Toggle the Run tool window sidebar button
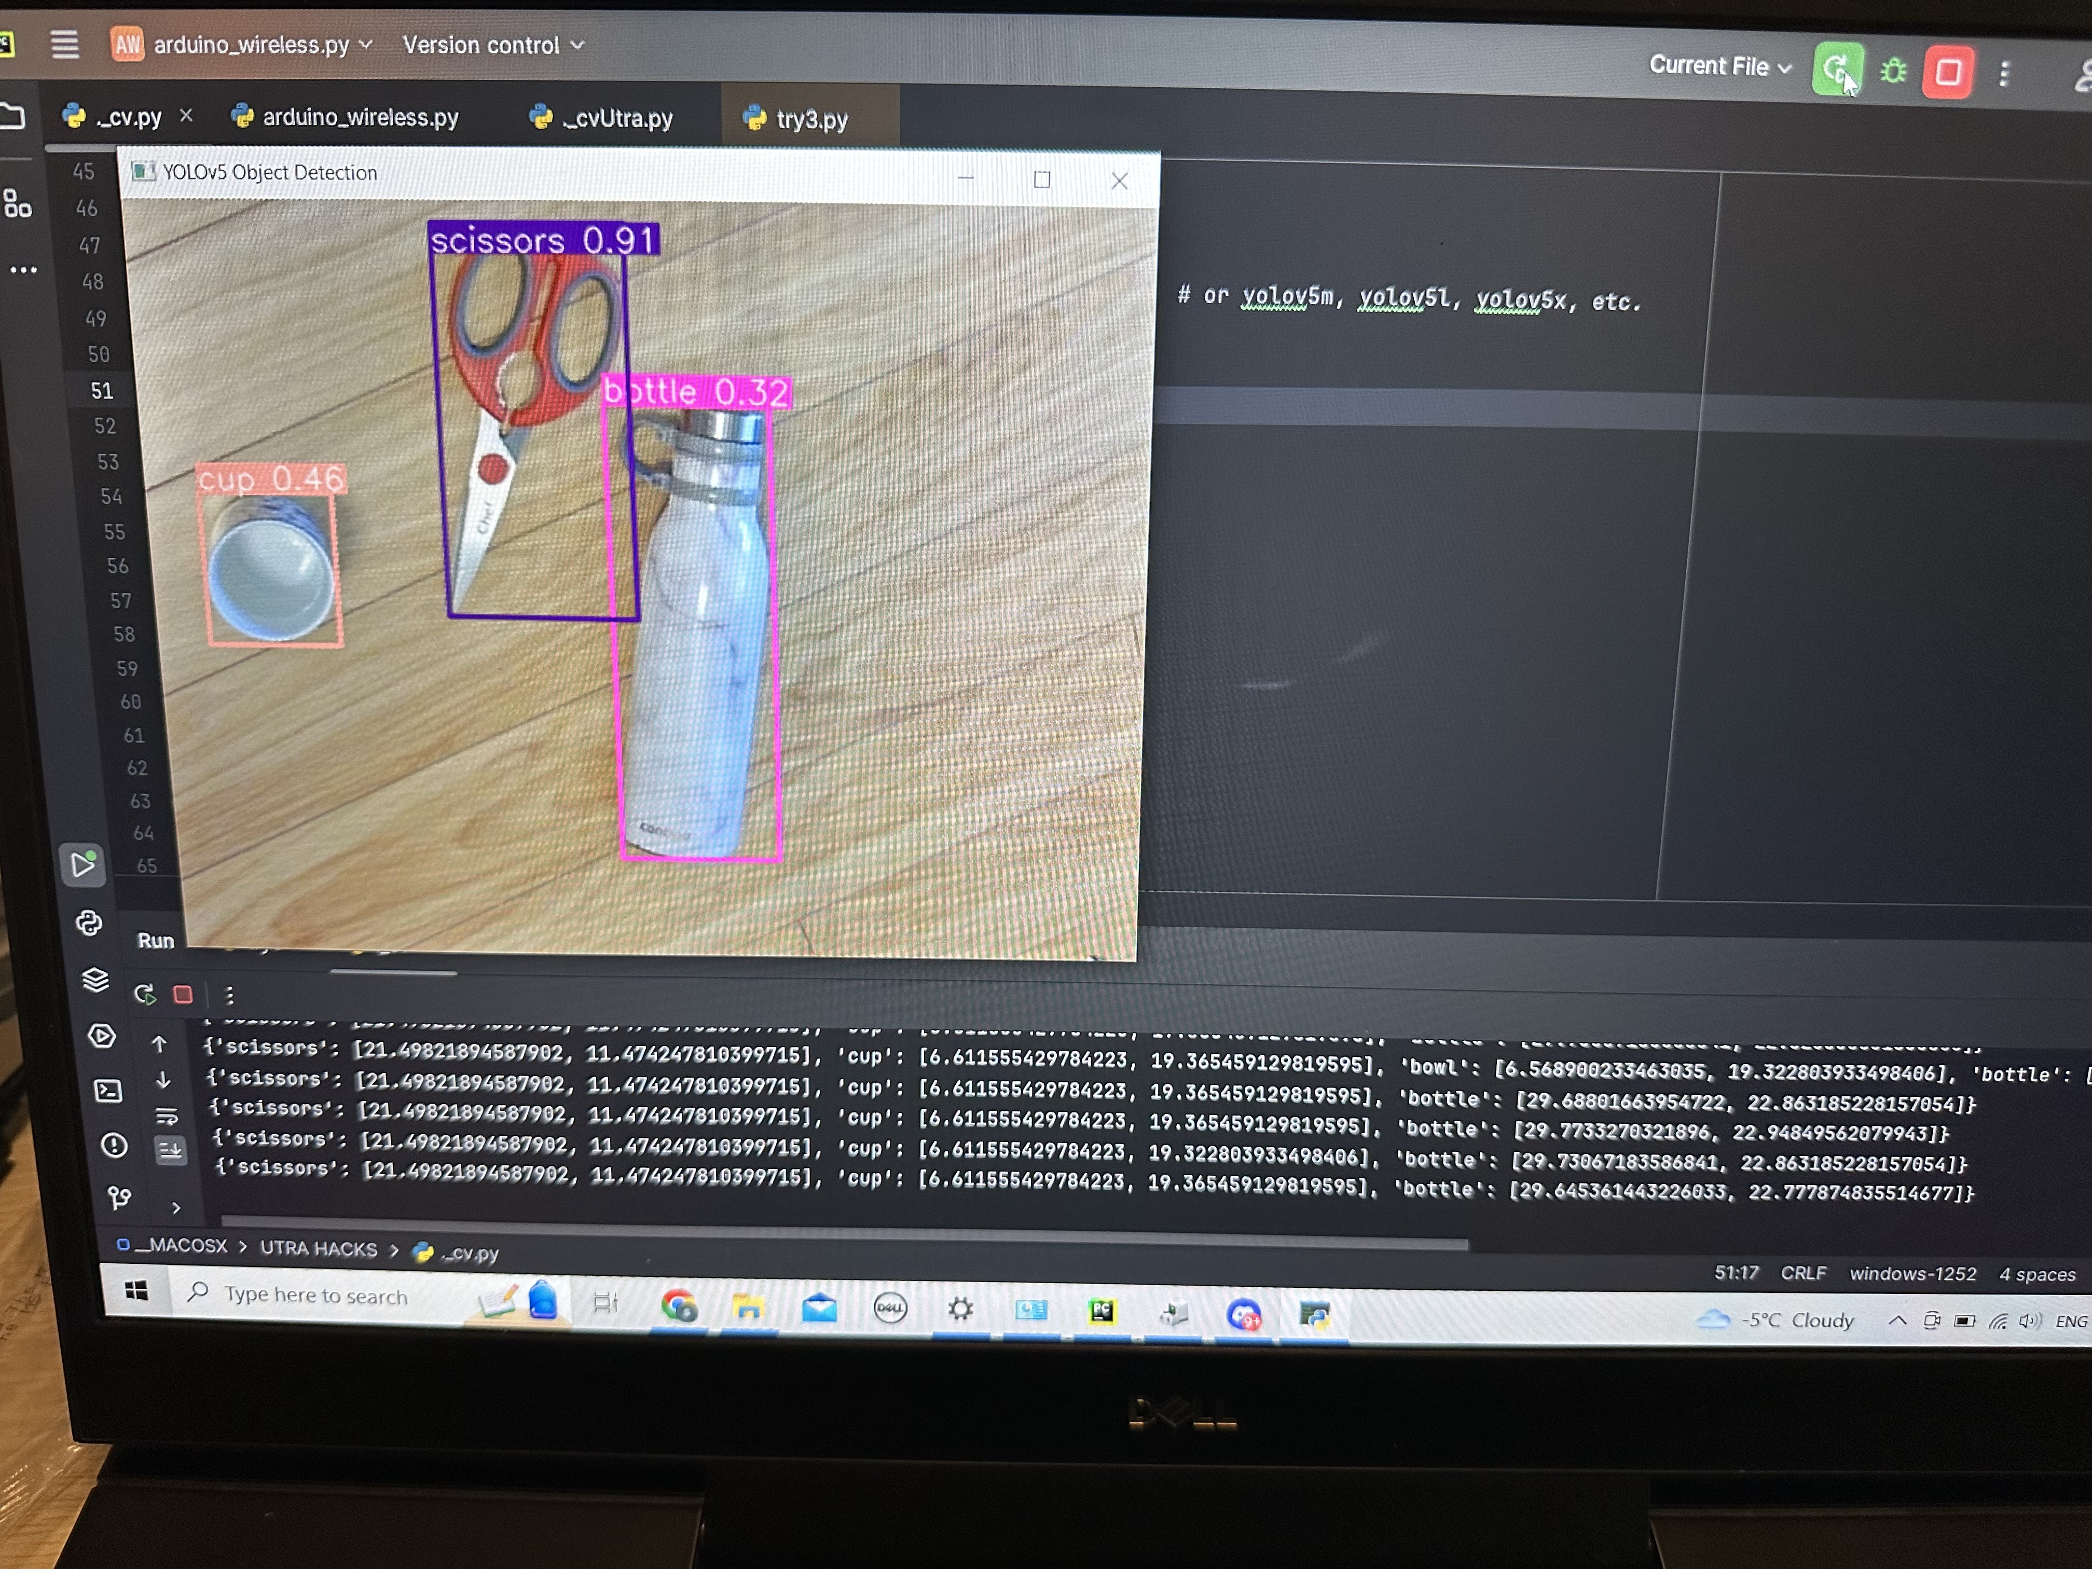 [83, 864]
